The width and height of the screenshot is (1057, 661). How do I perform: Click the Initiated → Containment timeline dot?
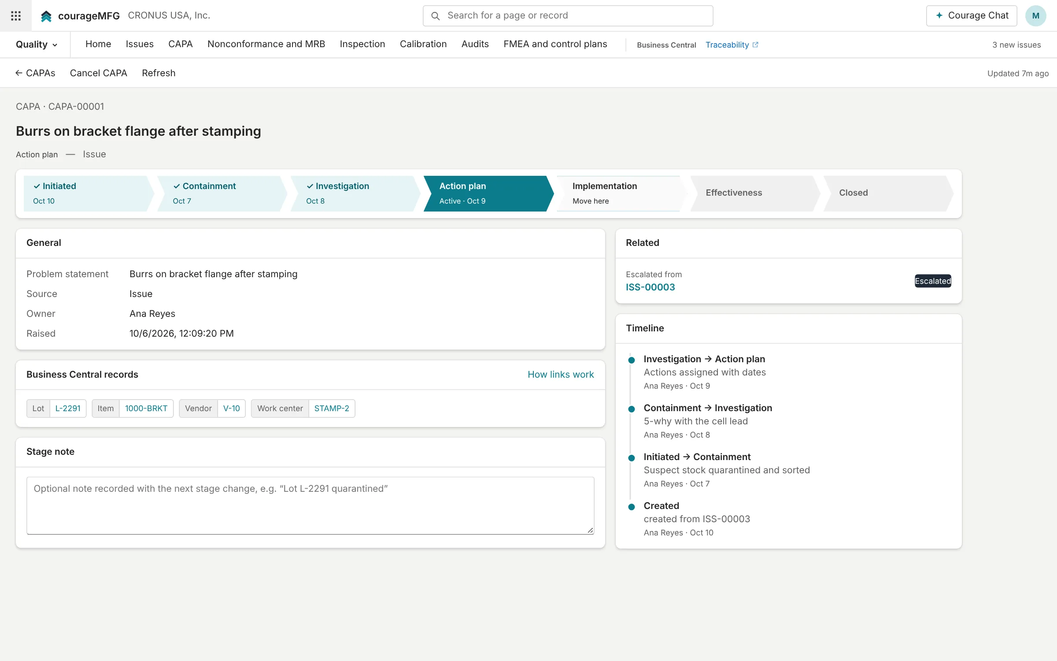[x=632, y=458]
